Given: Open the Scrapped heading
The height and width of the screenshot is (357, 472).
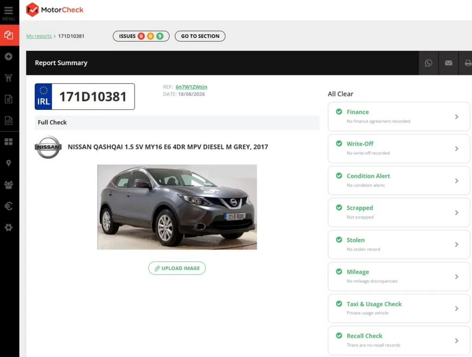Looking at the screenshot, I should (x=360, y=208).
